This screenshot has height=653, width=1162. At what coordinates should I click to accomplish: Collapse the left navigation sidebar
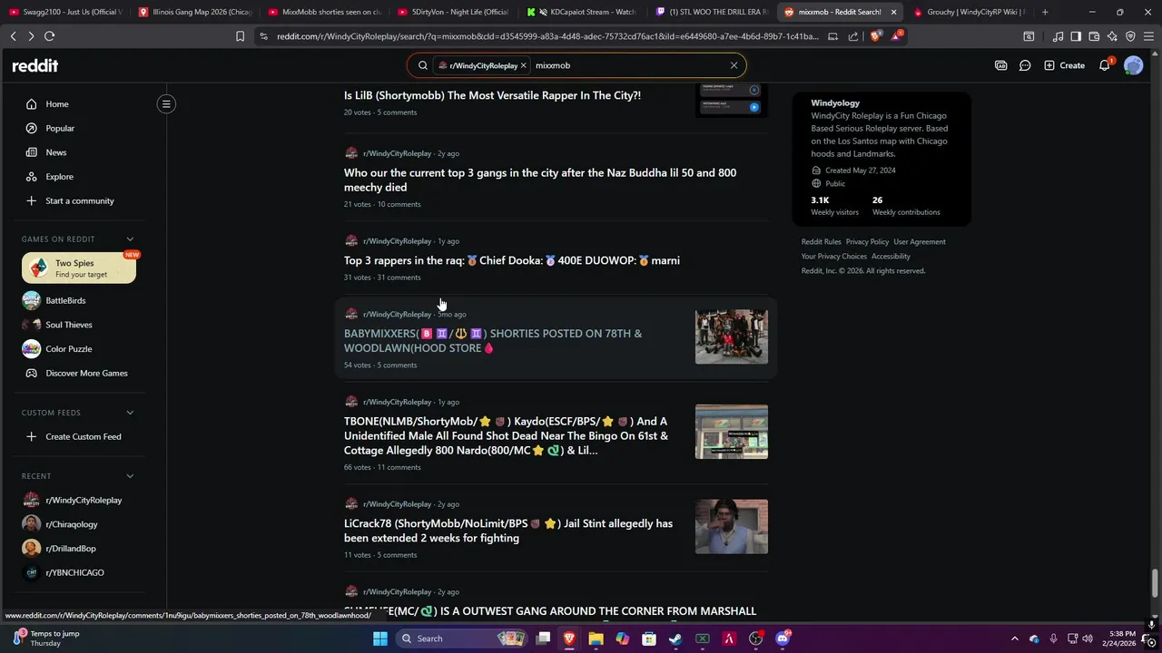pyautogui.click(x=166, y=104)
